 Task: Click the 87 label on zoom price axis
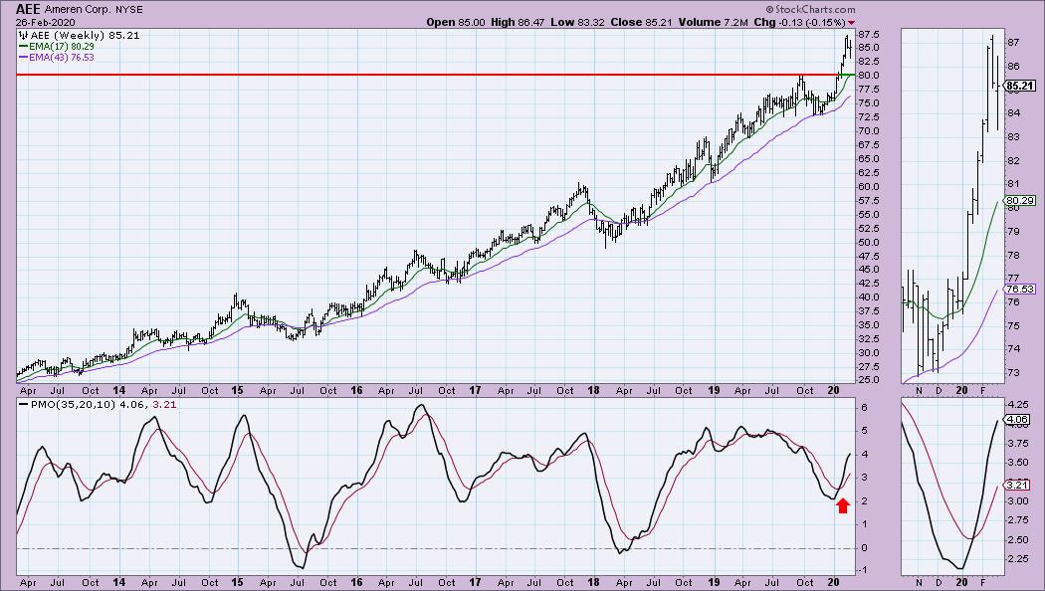tap(1014, 42)
